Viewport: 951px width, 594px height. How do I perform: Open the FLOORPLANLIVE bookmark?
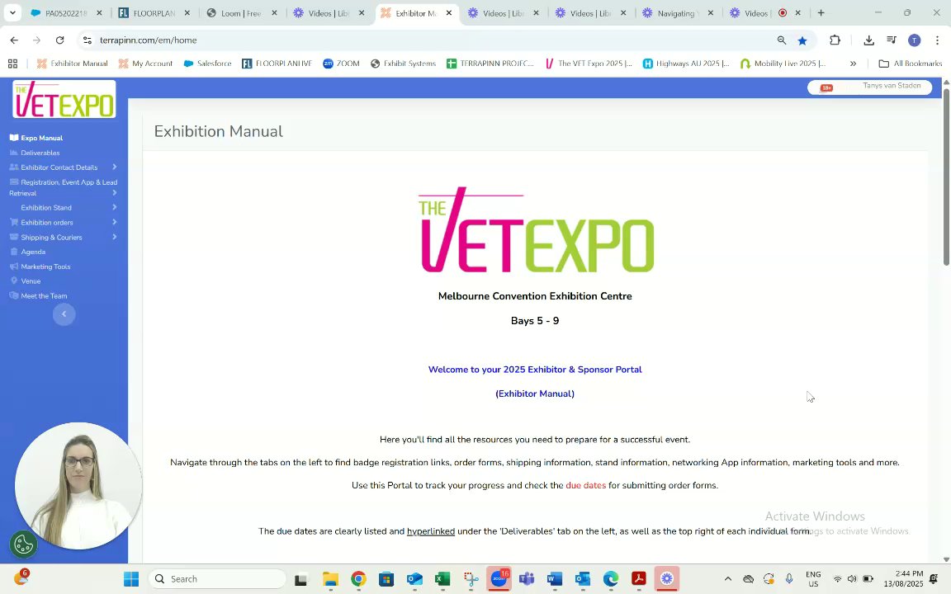(277, 64)
